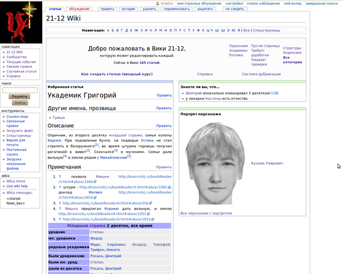
Task: Open the Михайловским link in description
Action: tap(114, 158)
